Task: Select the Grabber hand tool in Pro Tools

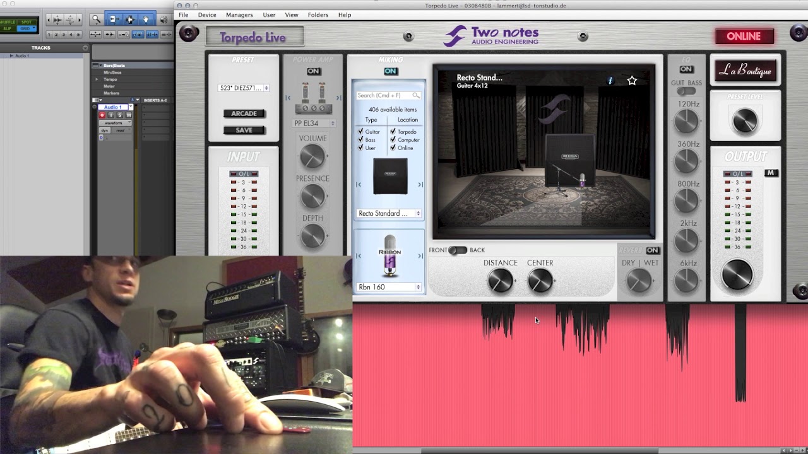Action: pos(146,20)
